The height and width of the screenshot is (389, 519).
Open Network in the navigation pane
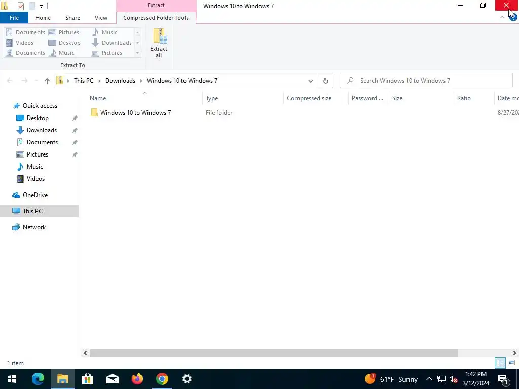coord(34,227)
